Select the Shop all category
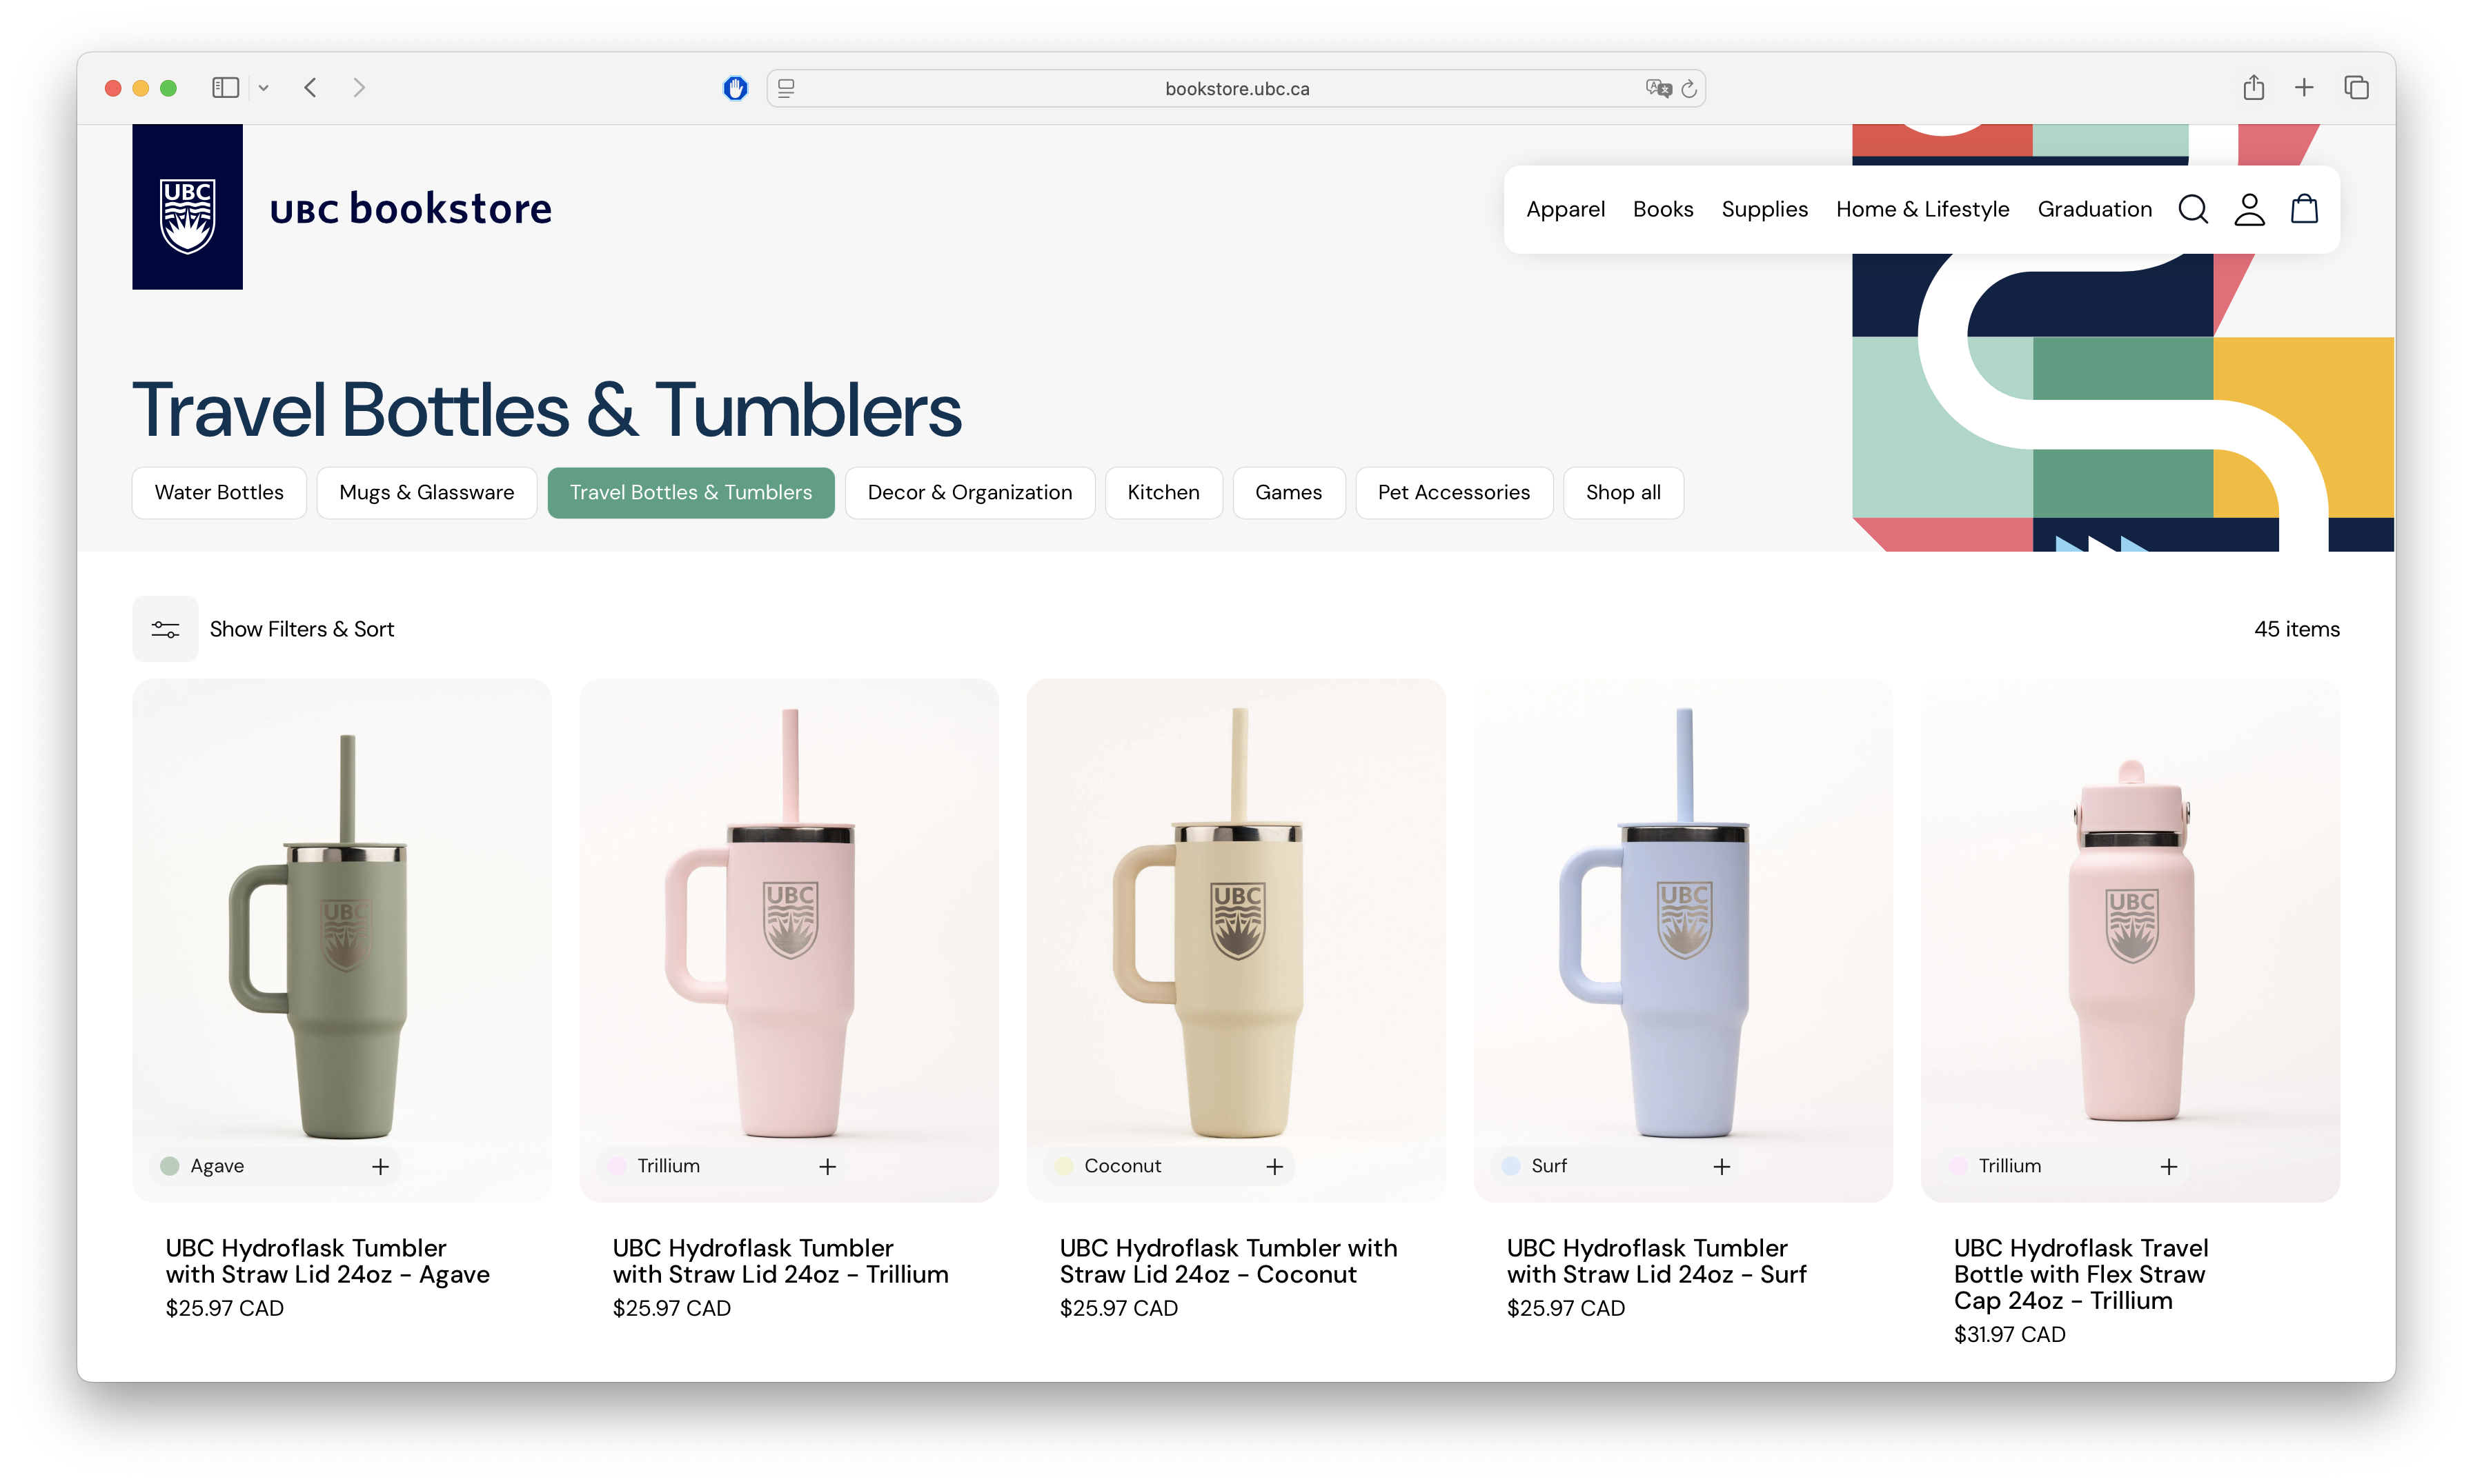2473x1484 pixels. click(x=1623, y=492)
